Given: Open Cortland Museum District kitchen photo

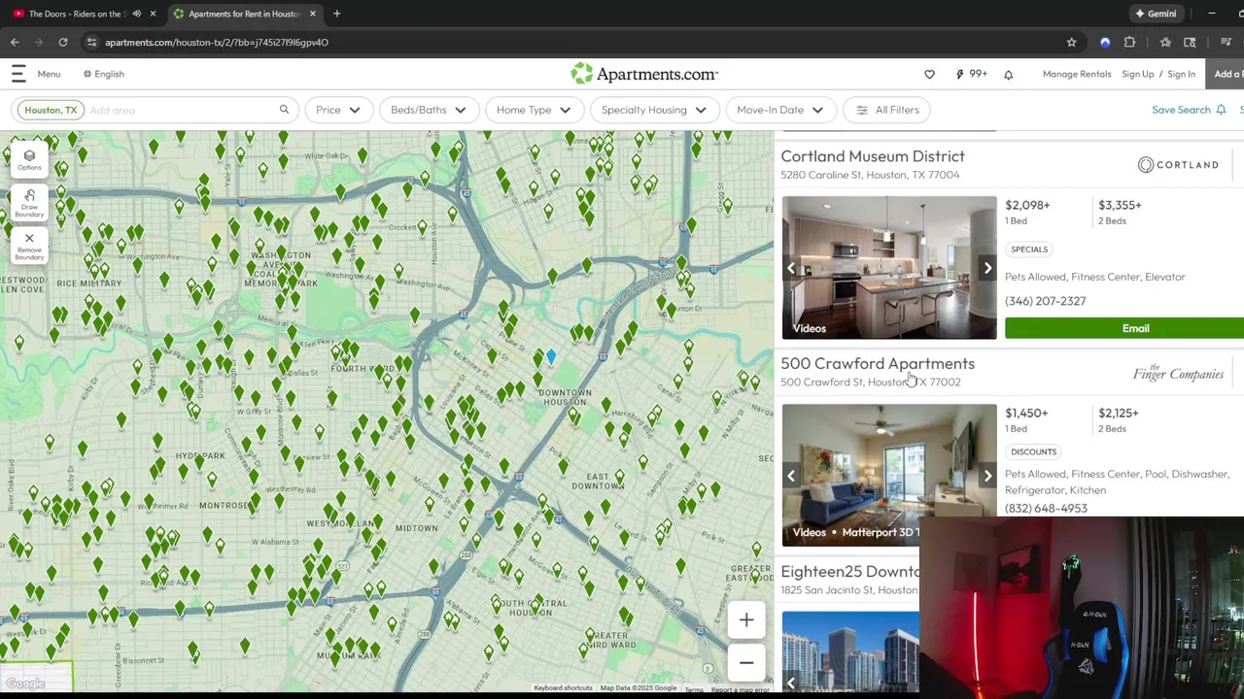Looking at the screenshot, I should coord(889,268).
